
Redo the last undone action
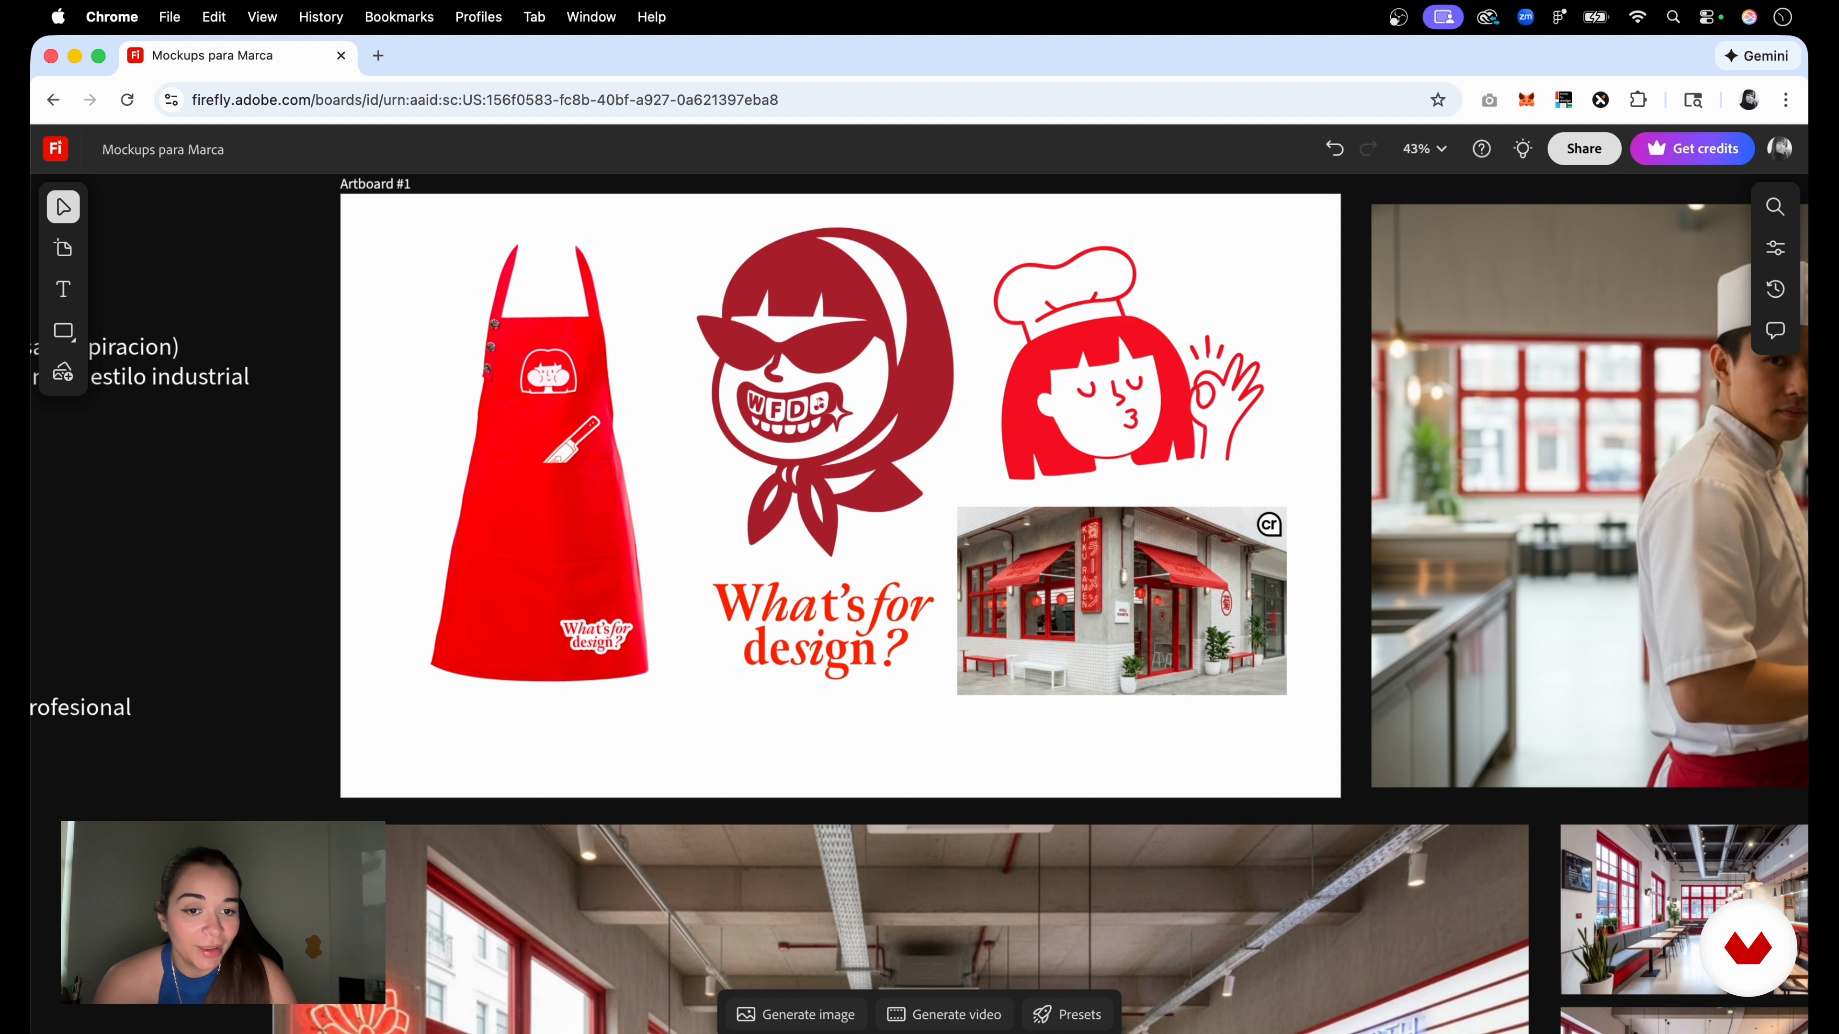tap(1368, 148)
